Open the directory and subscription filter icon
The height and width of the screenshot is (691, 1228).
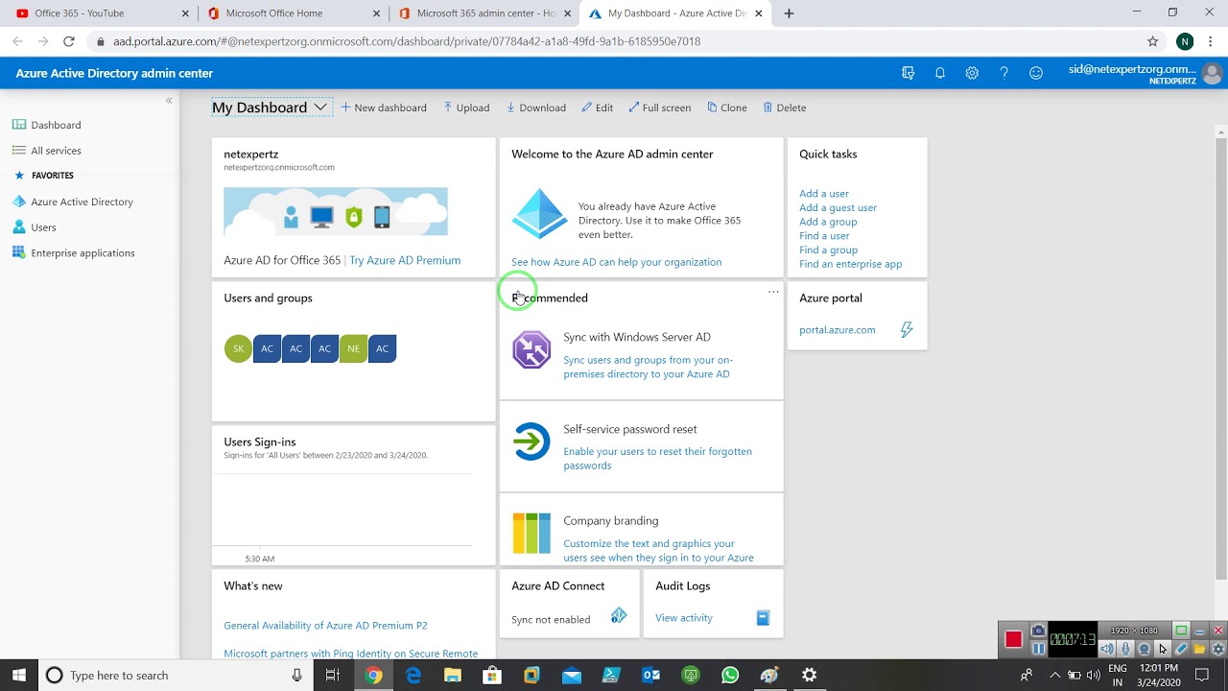908,73
